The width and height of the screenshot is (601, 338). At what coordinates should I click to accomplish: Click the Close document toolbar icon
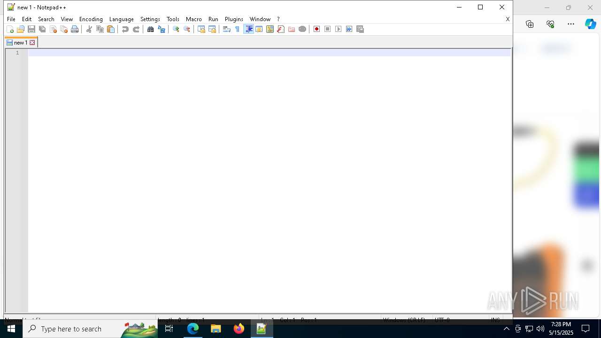53,29
